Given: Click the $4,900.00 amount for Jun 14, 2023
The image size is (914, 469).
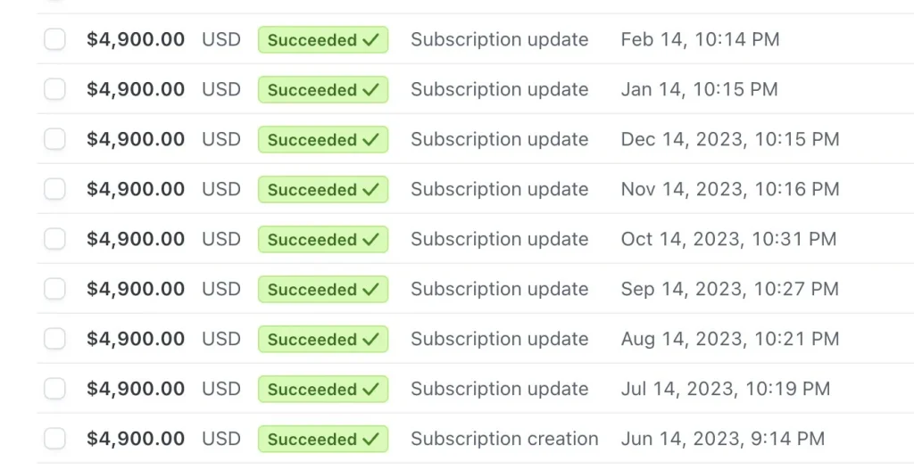Looking at the screenshot, I should [136, 439].
